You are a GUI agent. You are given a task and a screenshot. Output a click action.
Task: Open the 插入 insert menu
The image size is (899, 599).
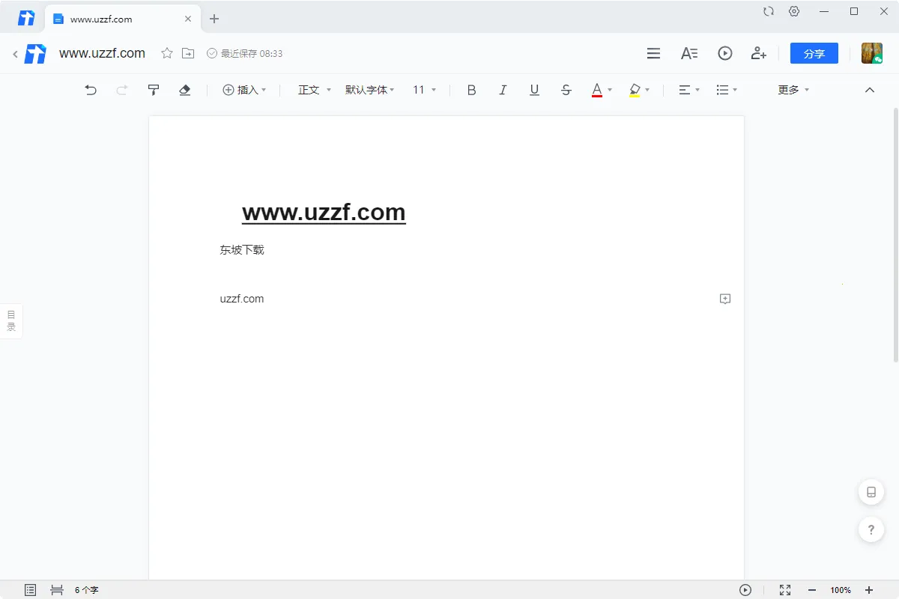244,90
